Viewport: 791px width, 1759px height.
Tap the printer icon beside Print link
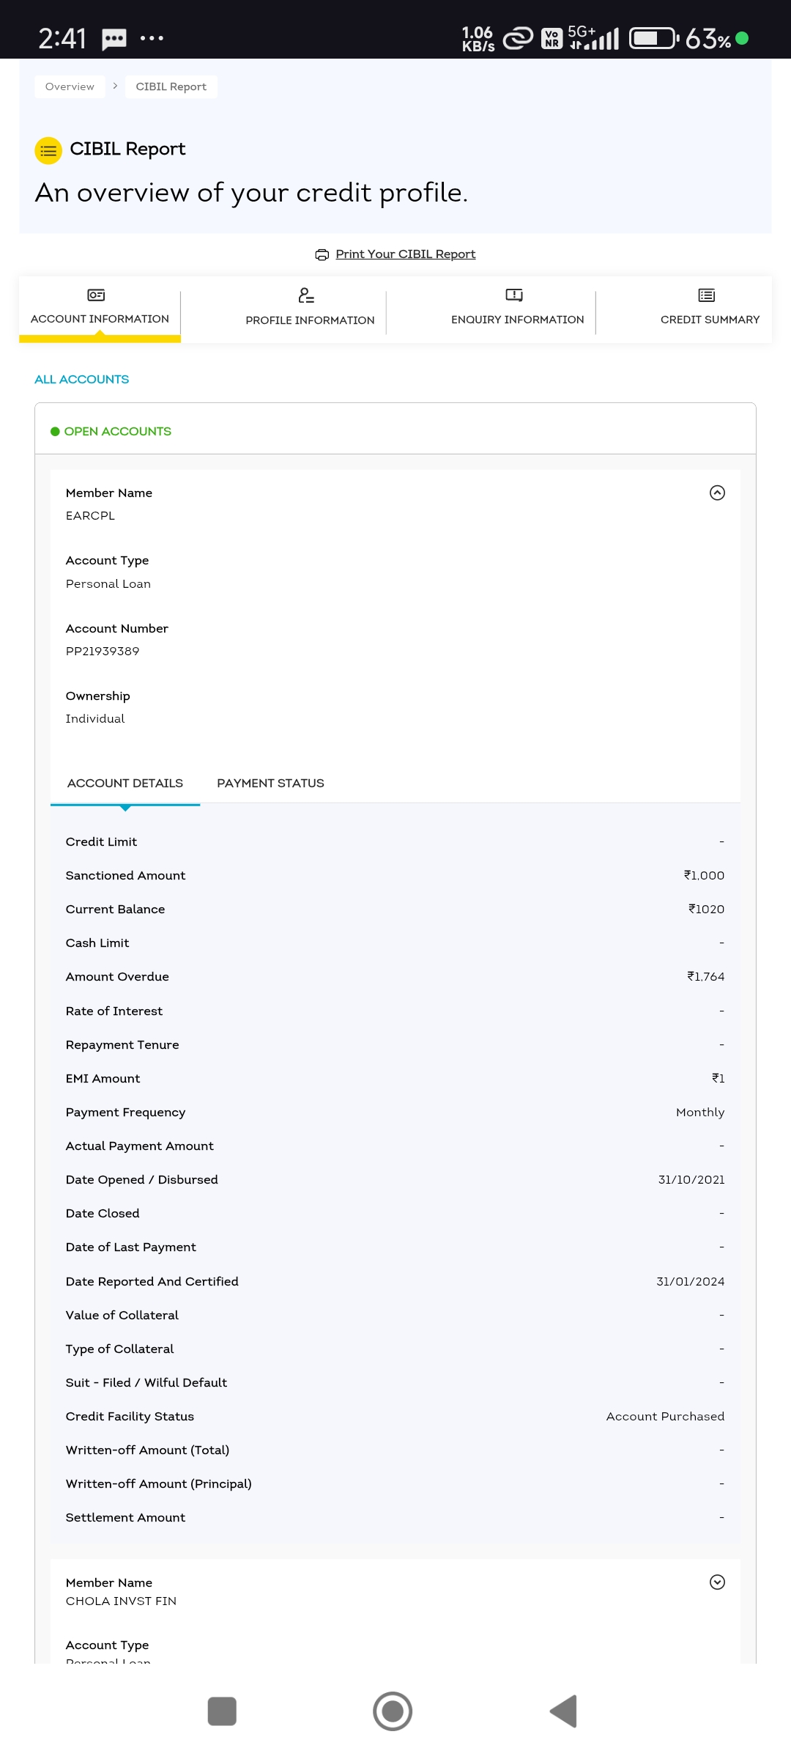point(322,255)
